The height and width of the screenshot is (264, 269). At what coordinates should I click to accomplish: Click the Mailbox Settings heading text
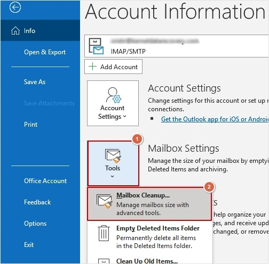(x=184, y=148)
